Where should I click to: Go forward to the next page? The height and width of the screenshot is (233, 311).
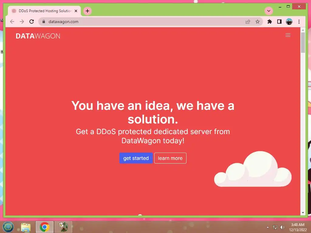[22, 22]
